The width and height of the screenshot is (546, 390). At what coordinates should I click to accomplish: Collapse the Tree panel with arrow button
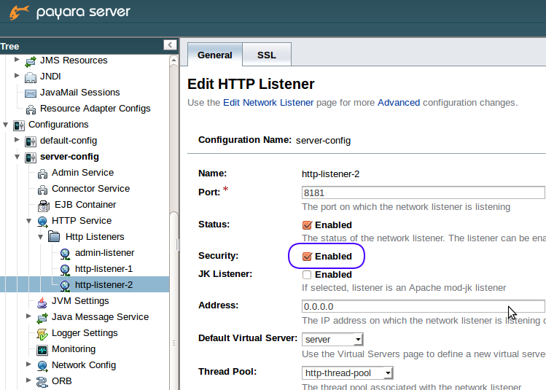[170, 45]
